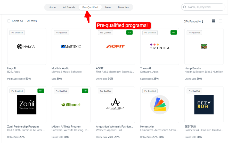Click the ITP badge on Trinka card
This screenshot has width=228, height=143.
tap(174, 33)
